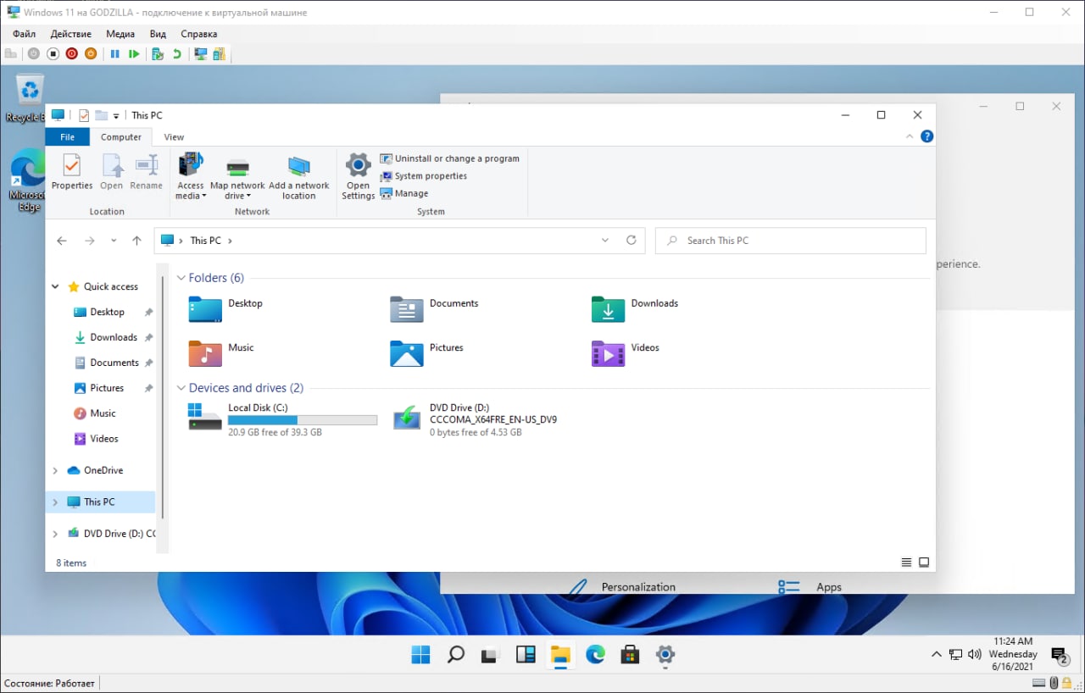Open the Вид menu
The image size is (1085, 693).
pos(158,34)
